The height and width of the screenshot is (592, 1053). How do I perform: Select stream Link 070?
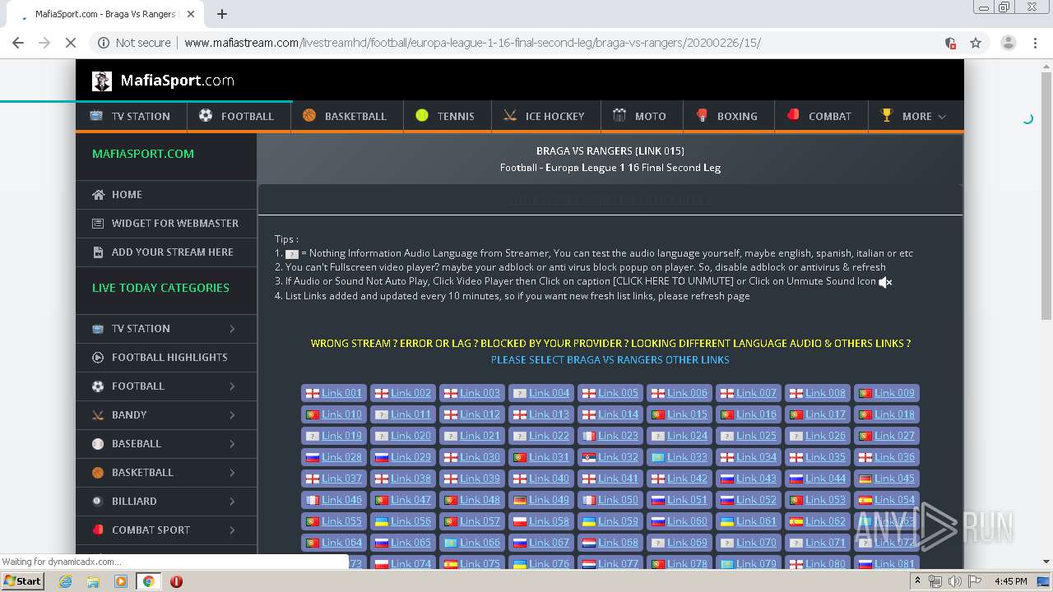(x=748, y=543)
